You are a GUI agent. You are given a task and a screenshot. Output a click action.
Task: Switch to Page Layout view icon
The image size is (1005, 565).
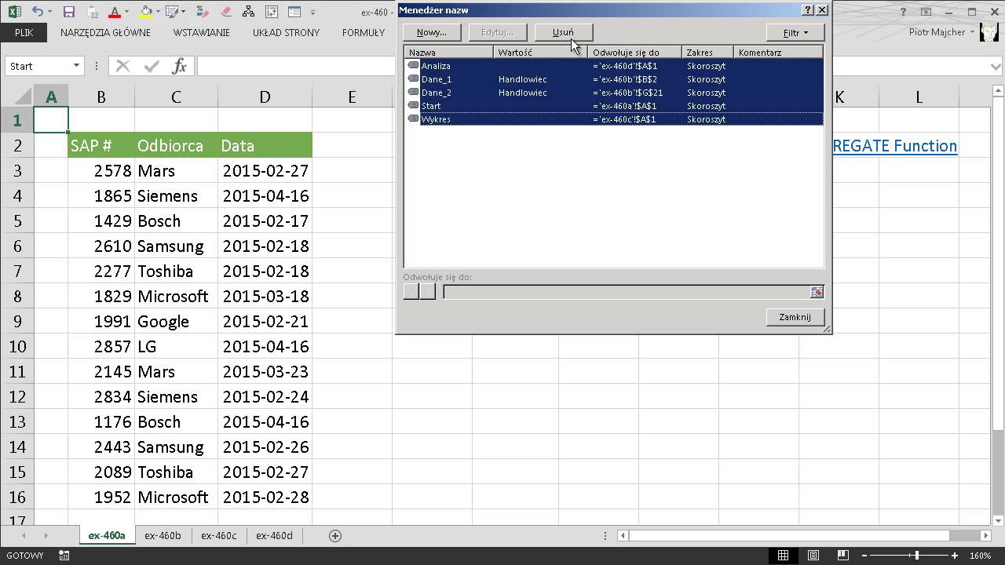[x=813, y=556]
